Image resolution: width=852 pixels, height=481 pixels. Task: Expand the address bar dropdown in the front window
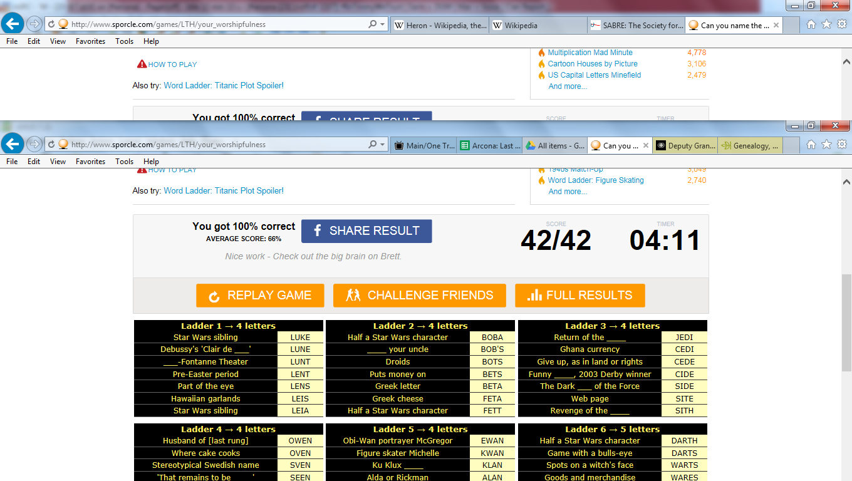[x=382, y=145]
